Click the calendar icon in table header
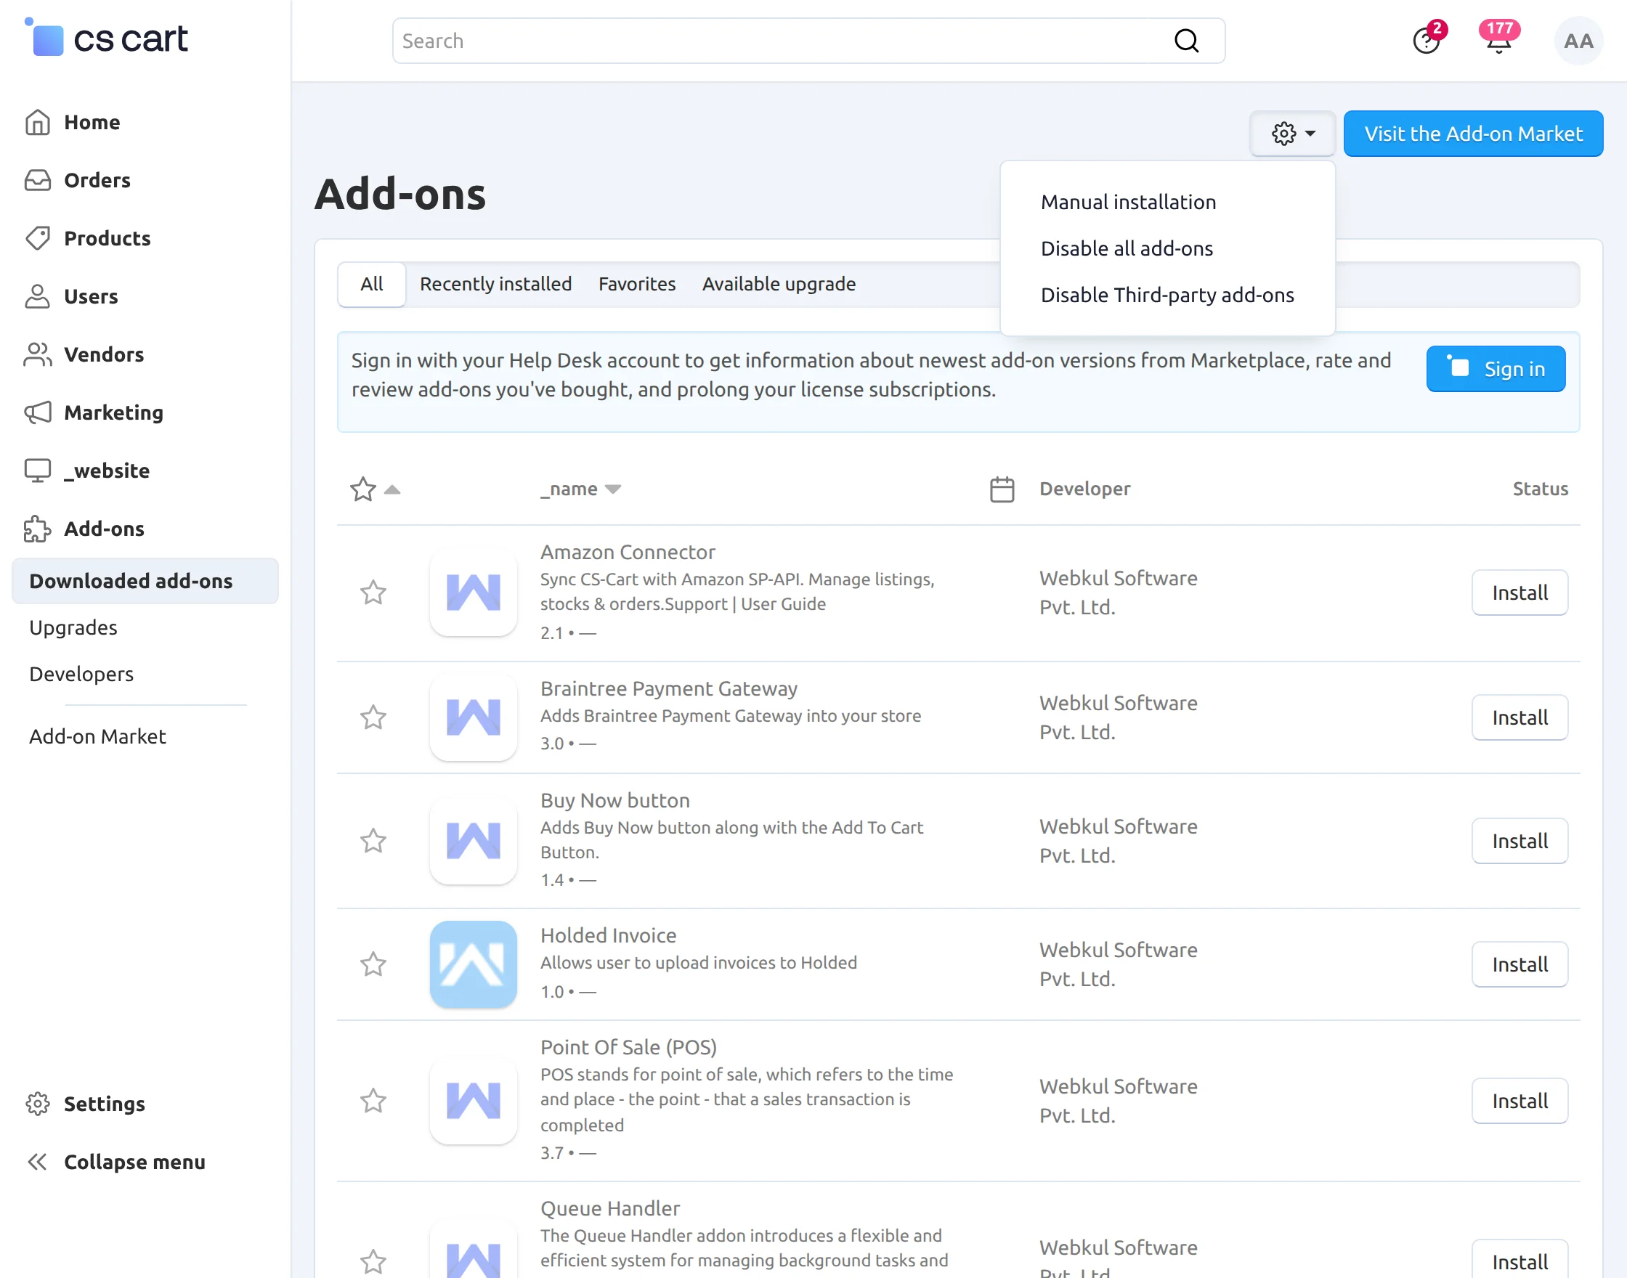Screen dimensions: 1627x1278 (x=1002, y=489)
